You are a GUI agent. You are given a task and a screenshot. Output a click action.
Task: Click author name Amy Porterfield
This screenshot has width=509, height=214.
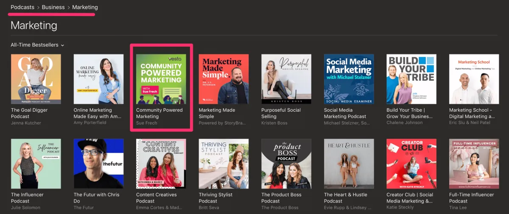pyautogui.click(x=90, y=123)
